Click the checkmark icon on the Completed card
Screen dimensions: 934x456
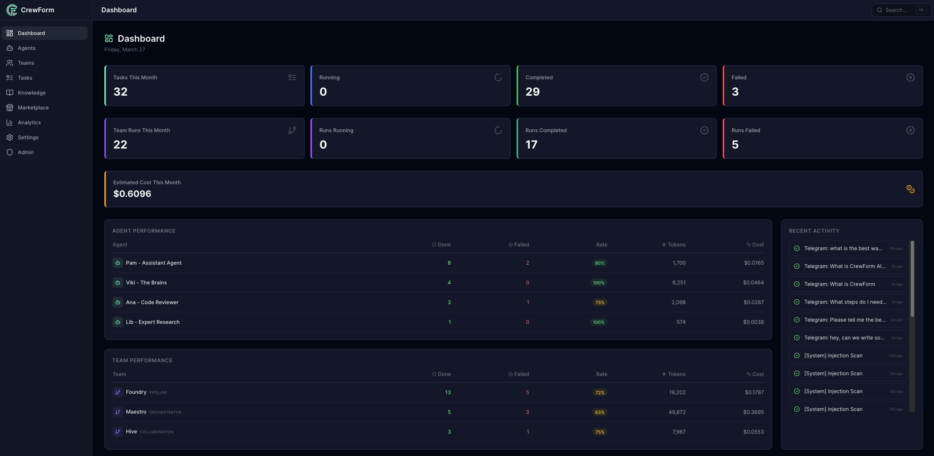pos(704,77)
